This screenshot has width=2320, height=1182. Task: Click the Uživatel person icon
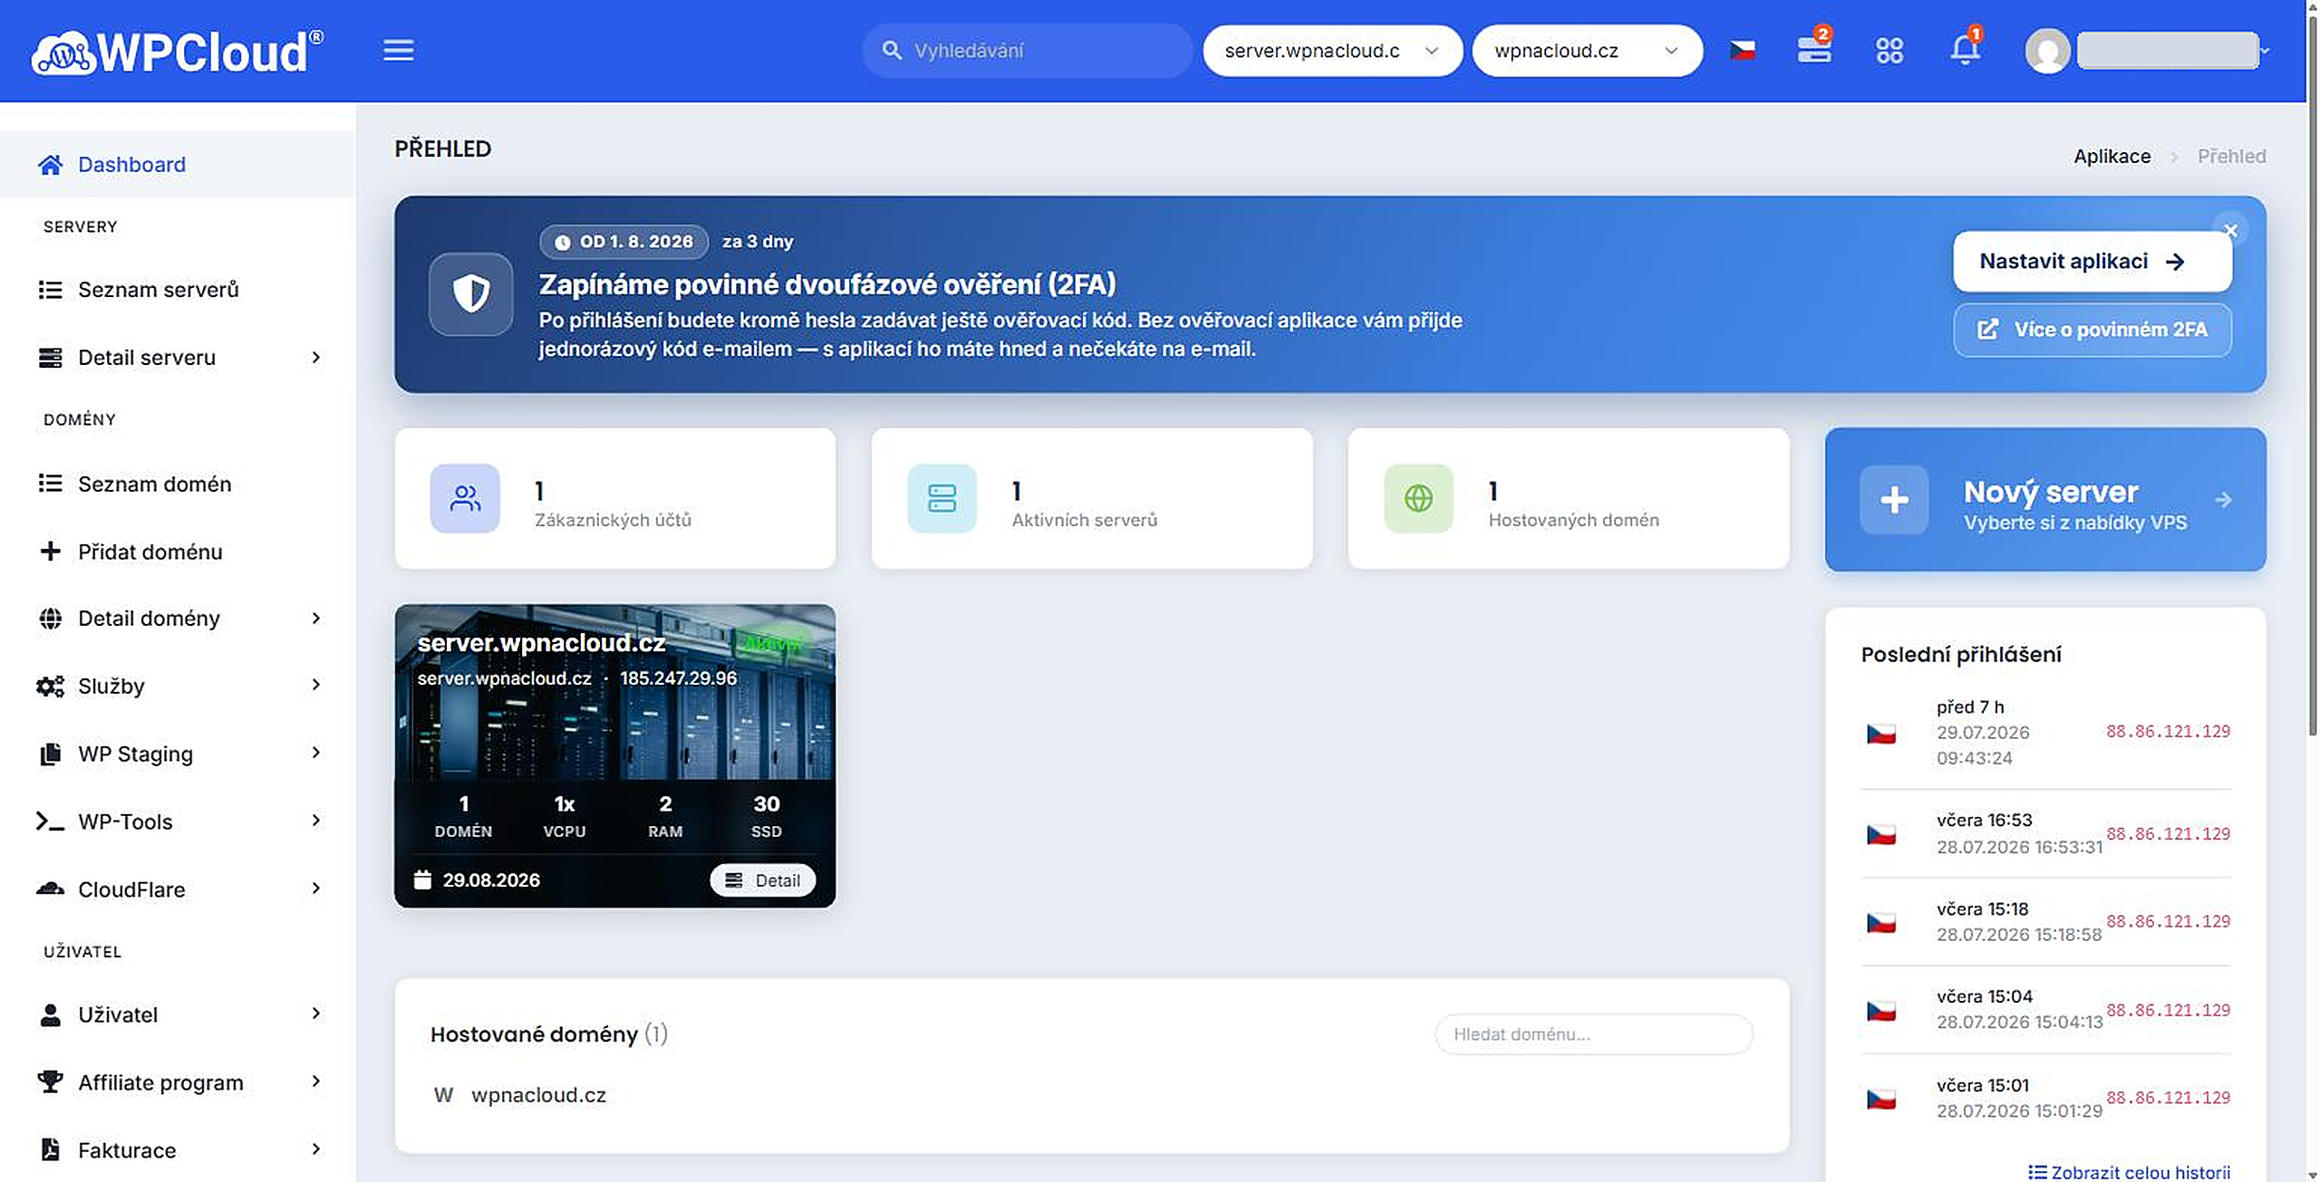click(51, 1014)
